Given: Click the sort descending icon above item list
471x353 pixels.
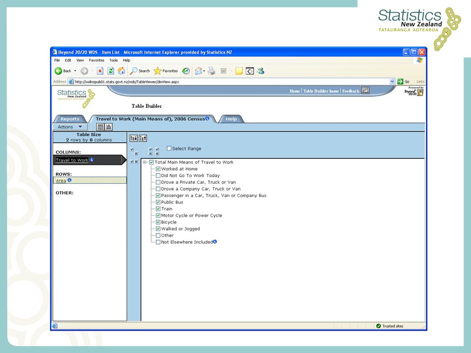Looking at the screenshot, I should tap(133, 138).
